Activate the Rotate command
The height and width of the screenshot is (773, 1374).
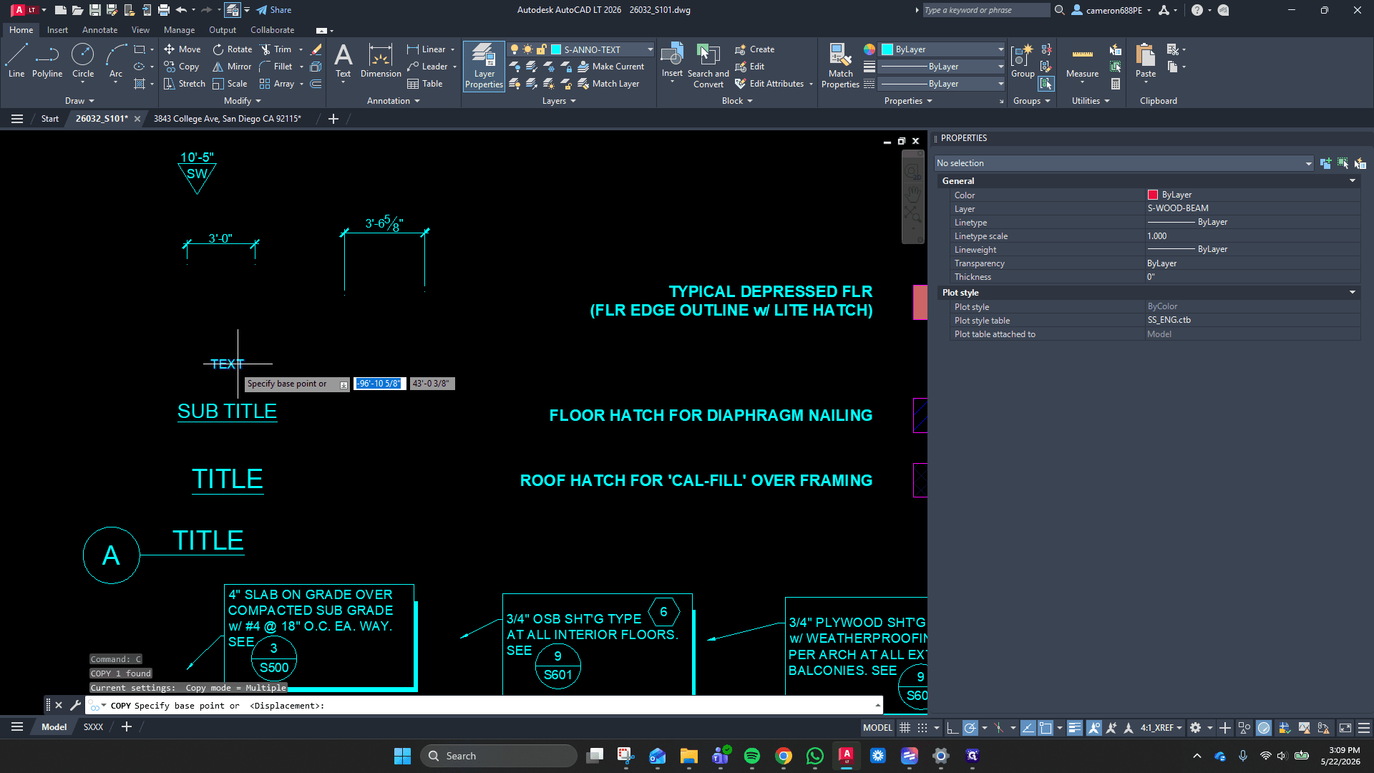point(233,49)
